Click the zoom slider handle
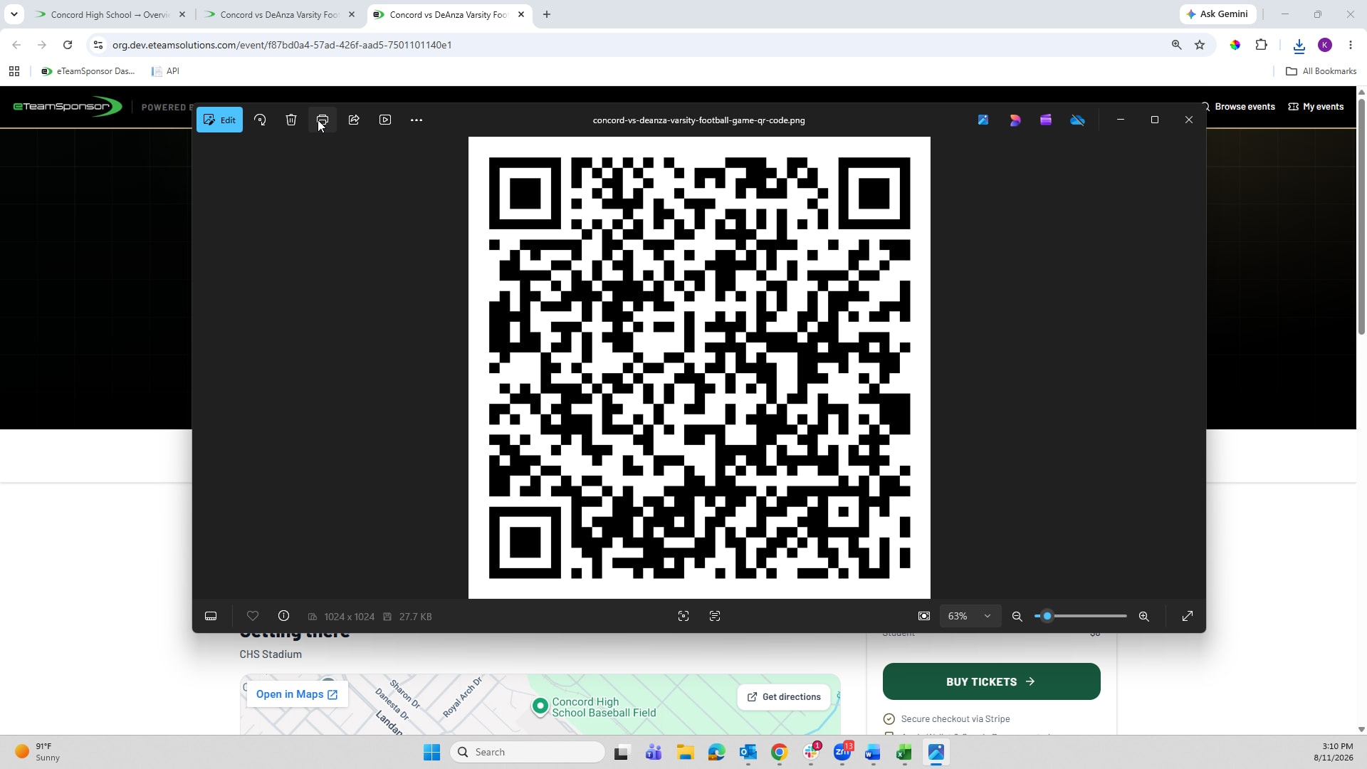This screenshot has height=769, width=1367. click(1047, 616)
